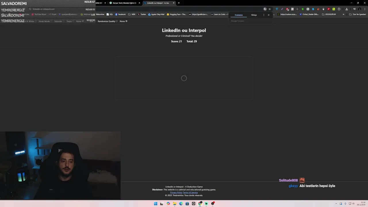Click the streamer webcam overlay
The width and height of the screenshot is (368, 207).
click(60, 166)
